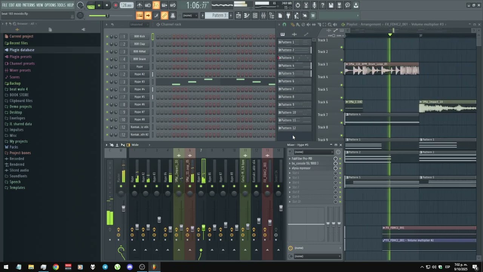
Task: Mute Track 6 in the Playlist
Action: tap(341, 110)
